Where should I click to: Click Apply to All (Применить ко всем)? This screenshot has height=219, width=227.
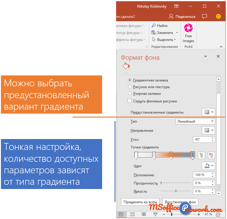point(140,202)
